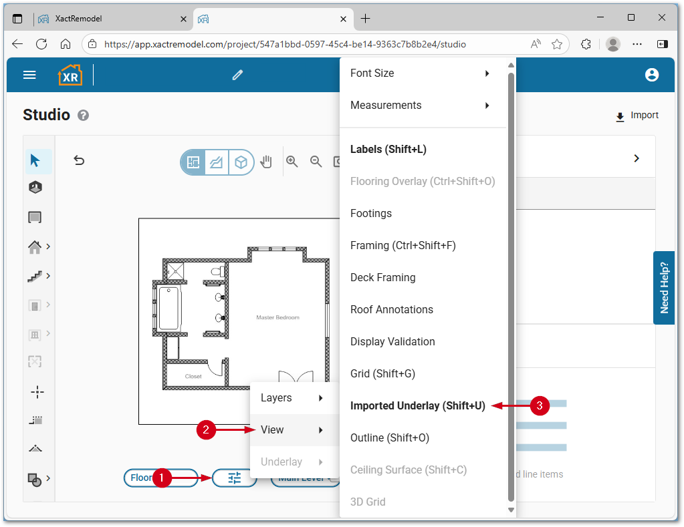Select the arrow pointer tool
The height and width of the screenshot is (527, 684).
[x=35, y=161]
